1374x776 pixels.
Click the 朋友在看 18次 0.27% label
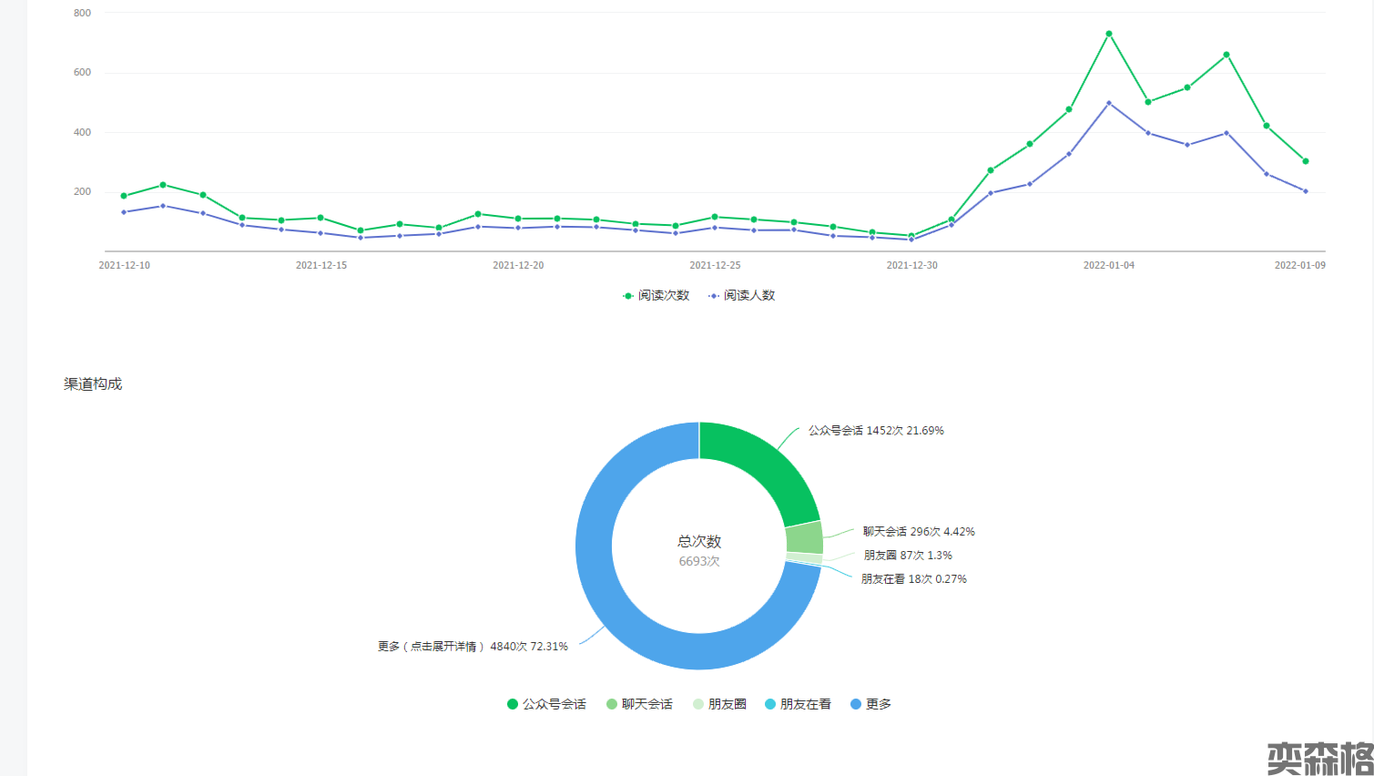[x=913, y=578]
